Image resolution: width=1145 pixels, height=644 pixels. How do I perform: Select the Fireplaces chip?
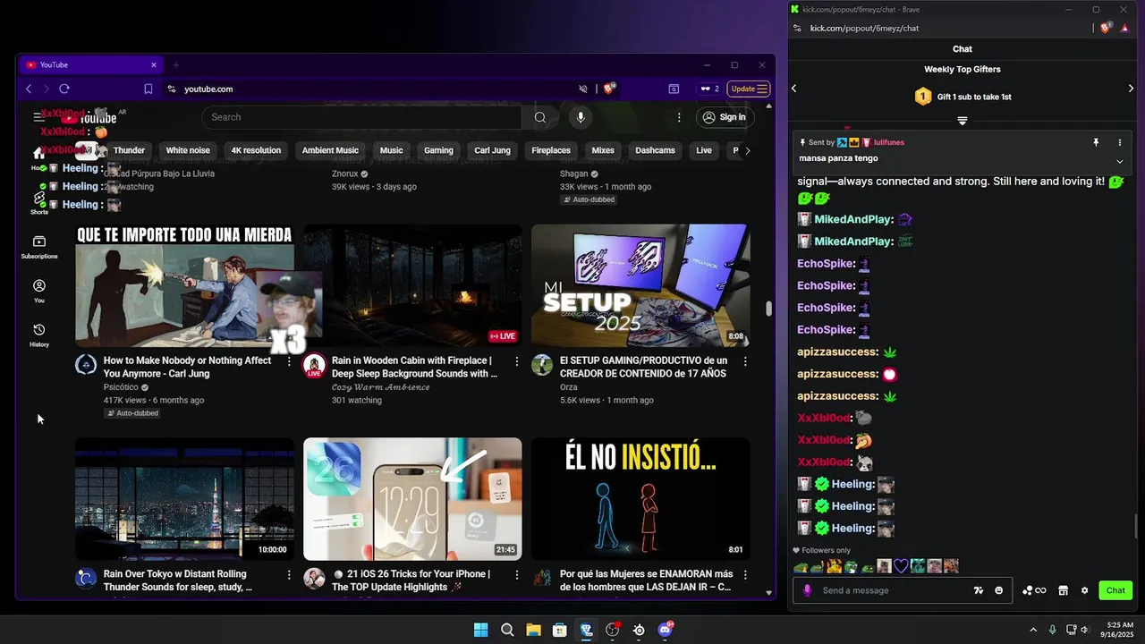tap(551, 150)
